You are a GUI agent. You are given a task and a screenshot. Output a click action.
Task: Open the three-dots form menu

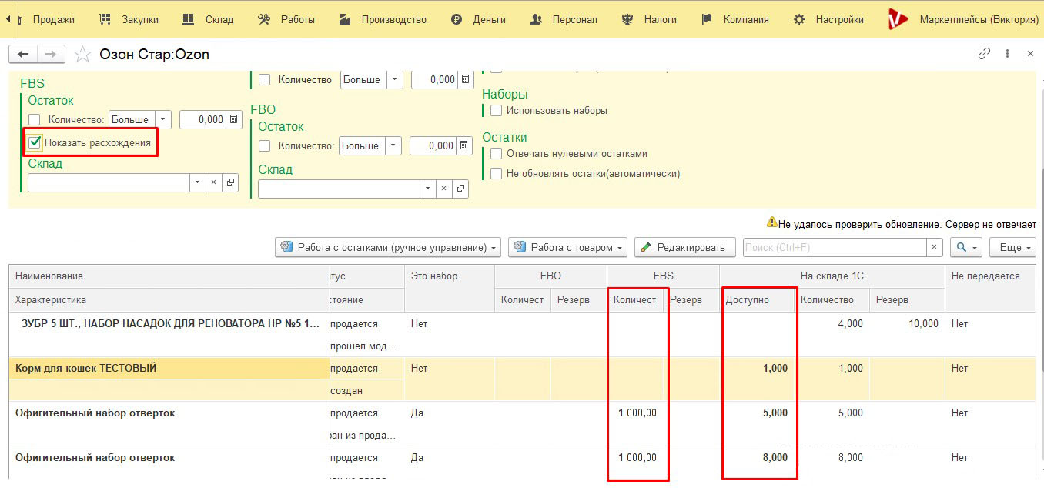pyautogui.click(x=1007, y=54)
